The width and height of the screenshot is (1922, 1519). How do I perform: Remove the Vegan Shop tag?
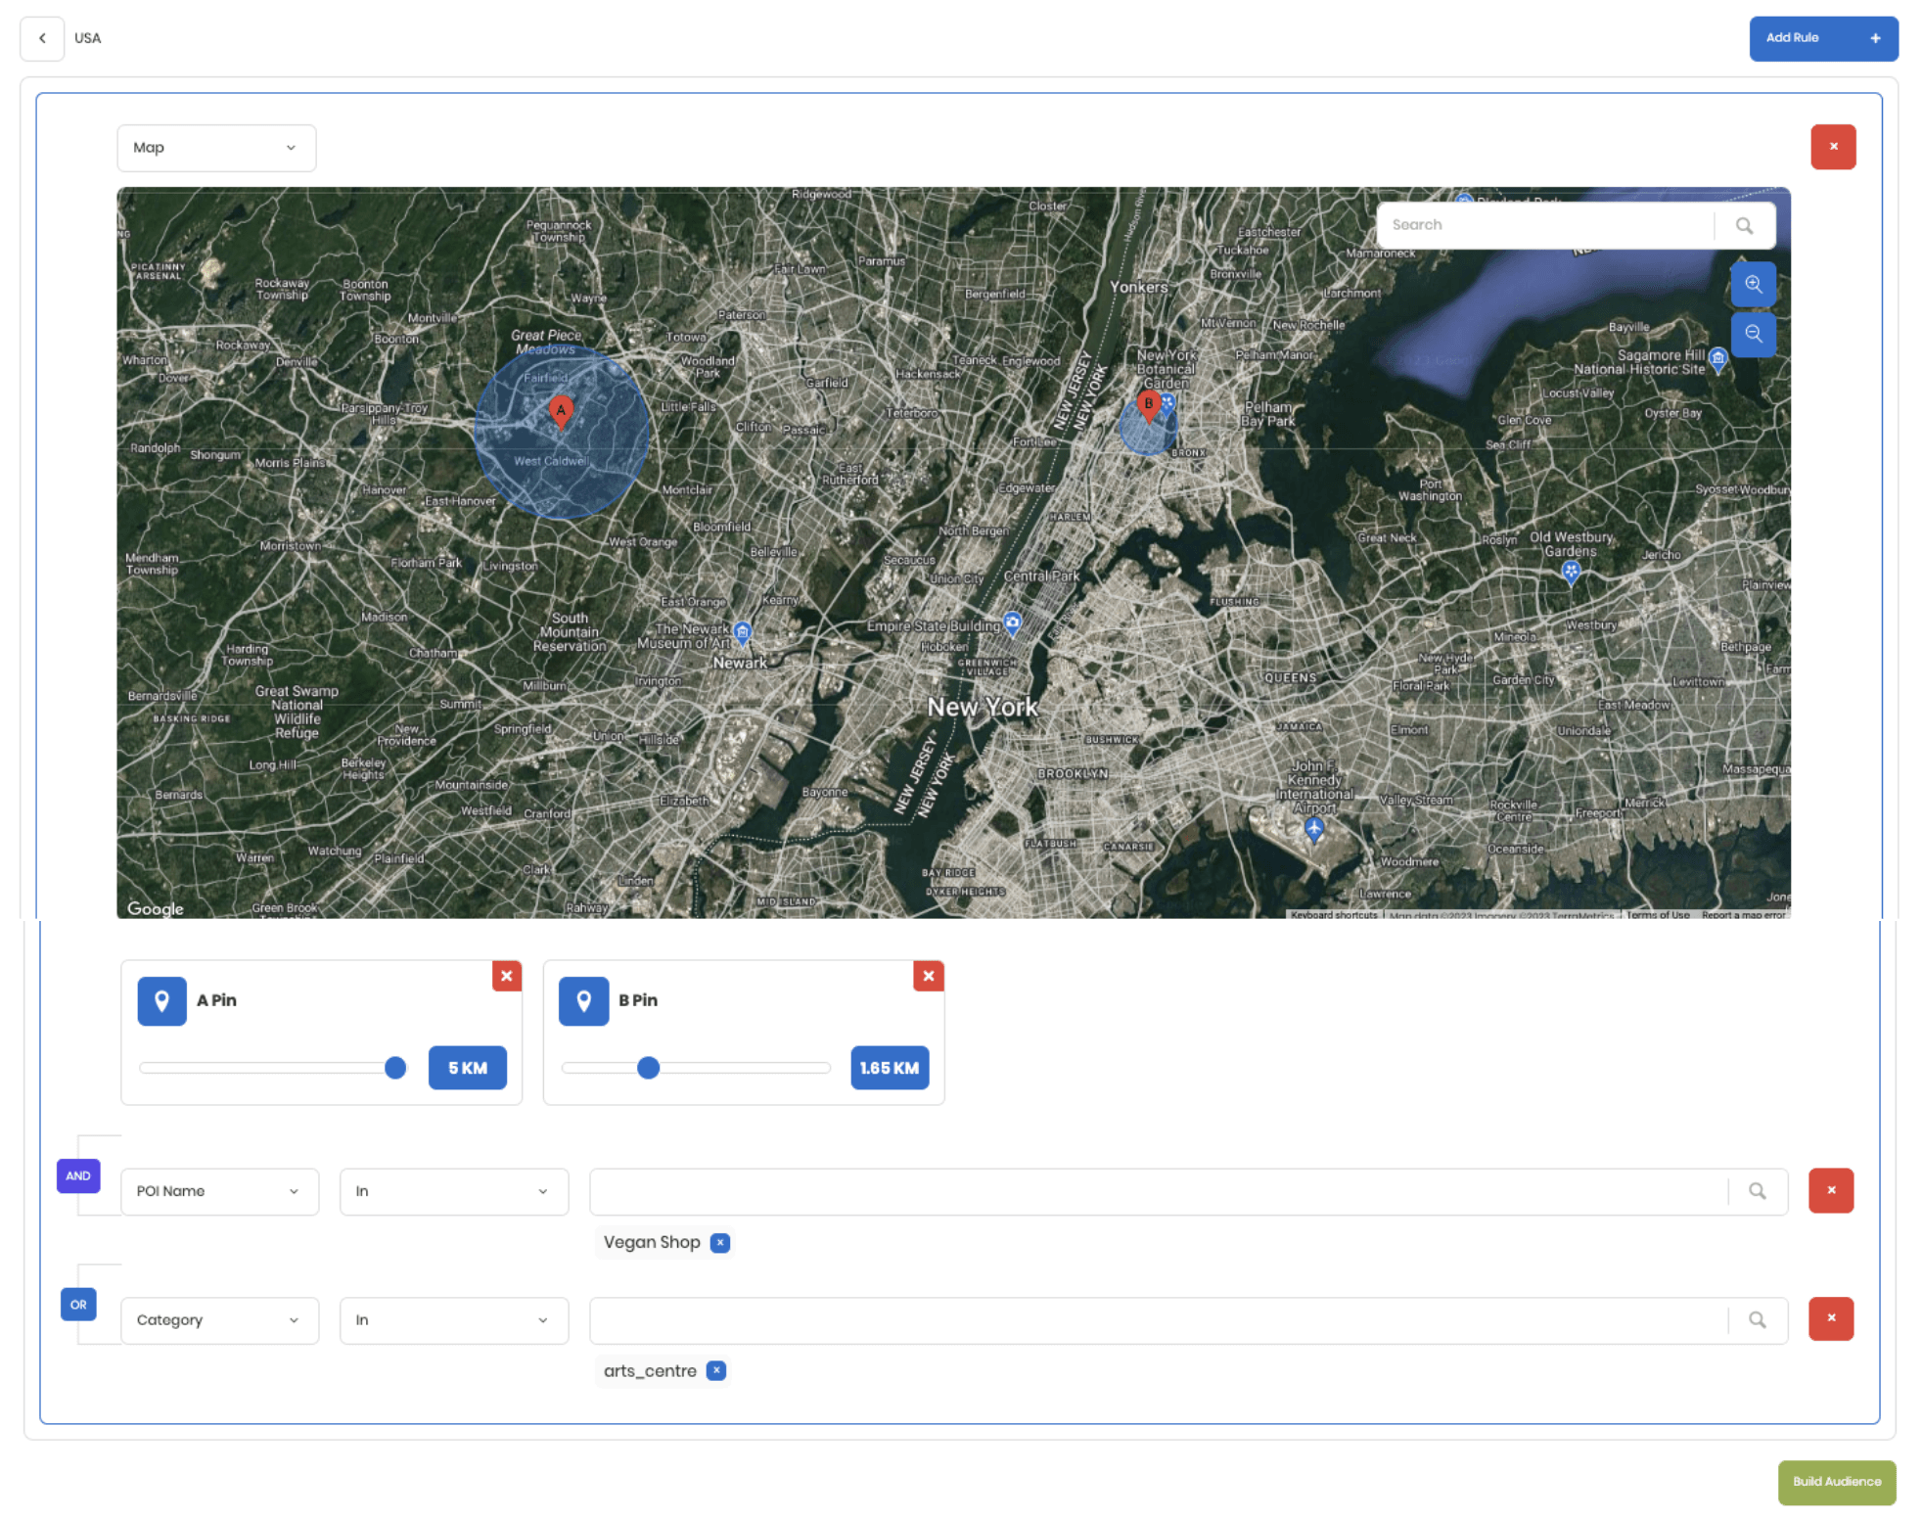[720, 1242]
